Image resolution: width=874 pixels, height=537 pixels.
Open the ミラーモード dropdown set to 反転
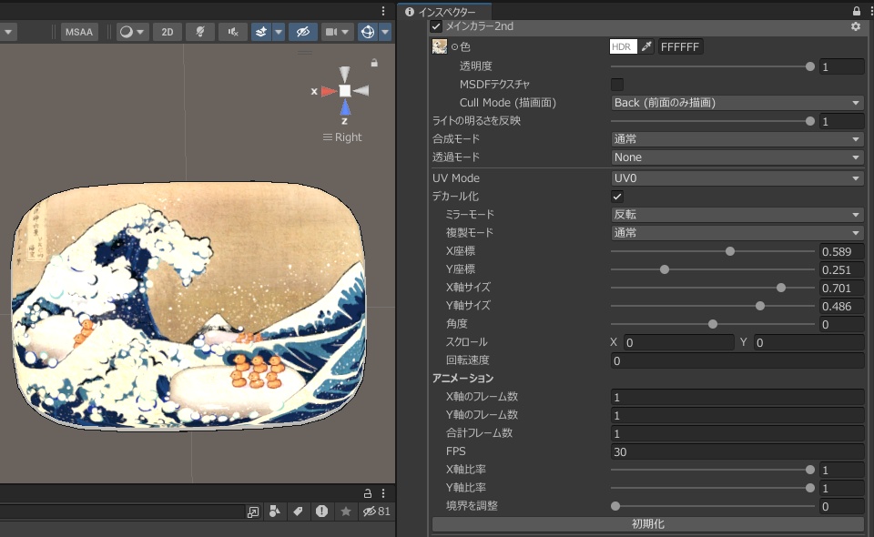[x=737, y=214]
